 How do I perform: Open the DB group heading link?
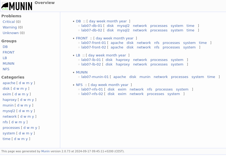pyautogui.click(x=78, y=21)
